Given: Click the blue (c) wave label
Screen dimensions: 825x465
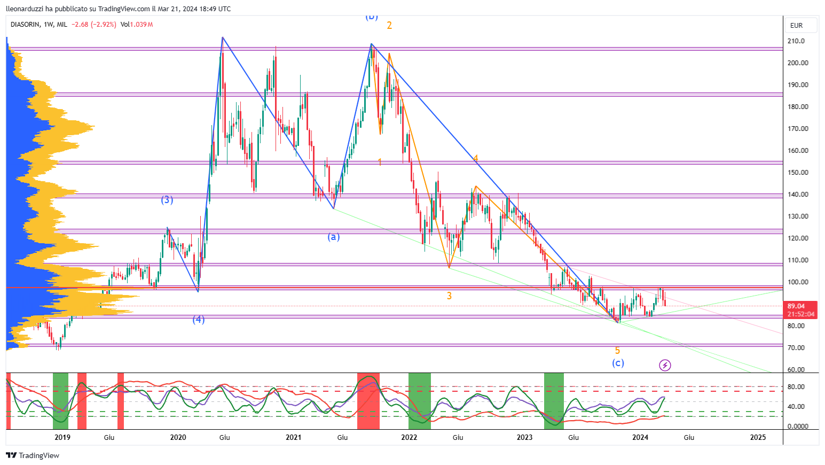Looking at the screenshot, I should (618, 363).
